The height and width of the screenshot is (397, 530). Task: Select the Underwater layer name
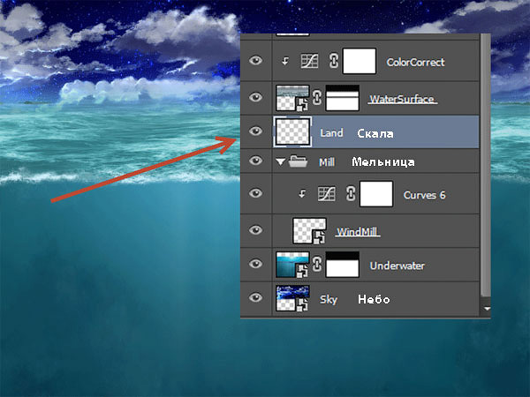pos(397,266)
